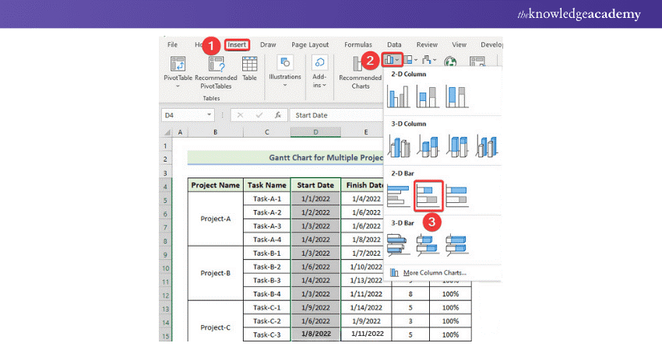
Task: Pick the 2-D 100% Stacked Column chart
Action: [456, 96]
